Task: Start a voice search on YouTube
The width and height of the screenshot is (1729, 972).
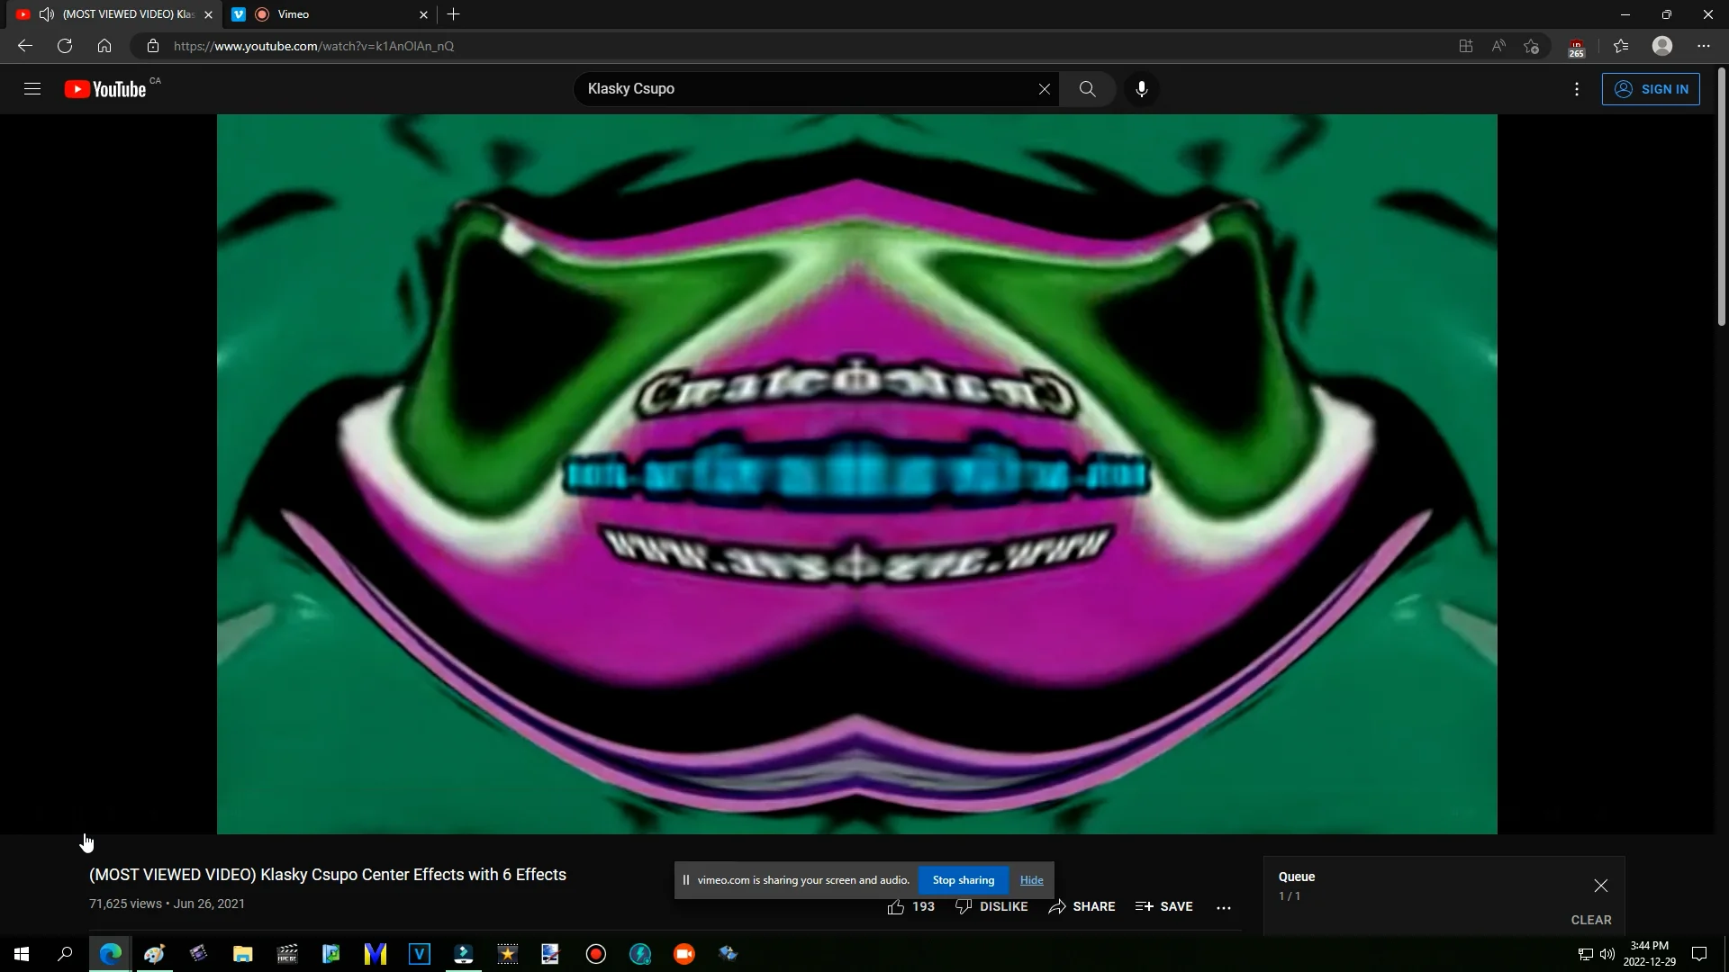Action: (x=1142, y=88)
